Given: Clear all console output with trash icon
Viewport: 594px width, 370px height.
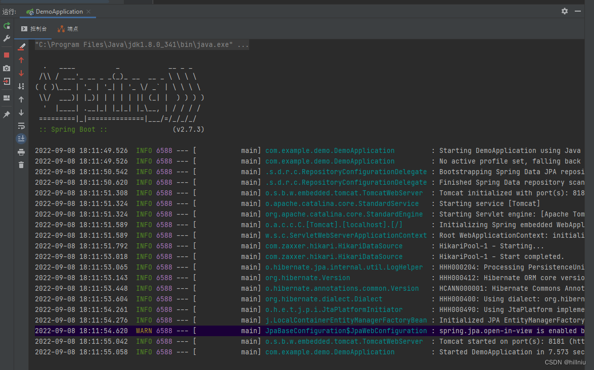Looking at the screenshot, I should tap(21, 165).
